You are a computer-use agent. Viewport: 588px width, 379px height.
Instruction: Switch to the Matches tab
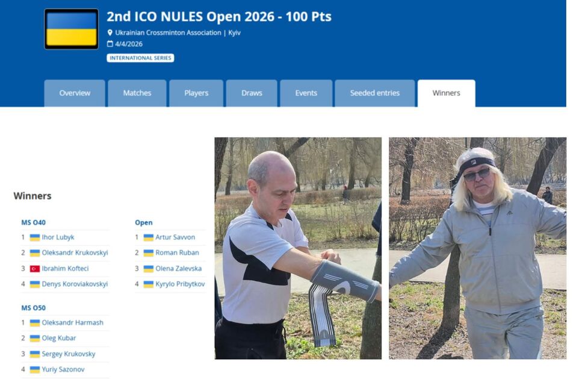tap(137, 93)
